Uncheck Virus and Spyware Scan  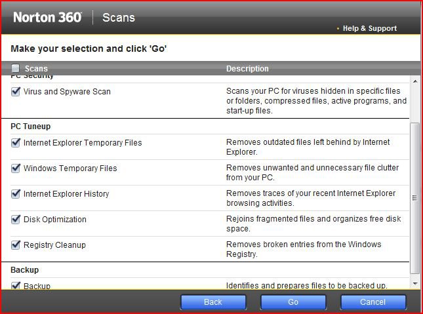coord(16,92)
